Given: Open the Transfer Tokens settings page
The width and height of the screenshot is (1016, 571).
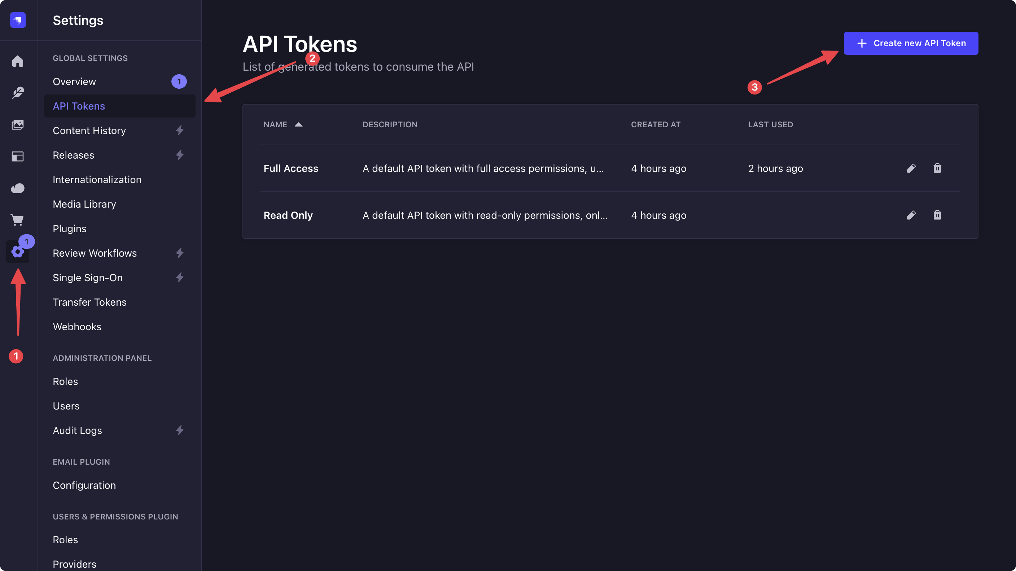Looking at the screenshot, I should click(89, 302).
